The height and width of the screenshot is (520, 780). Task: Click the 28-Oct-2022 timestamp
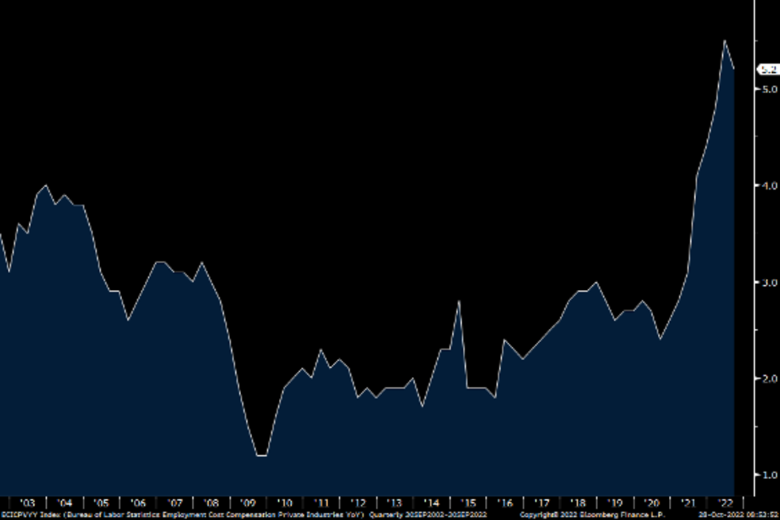pos(738,514)
